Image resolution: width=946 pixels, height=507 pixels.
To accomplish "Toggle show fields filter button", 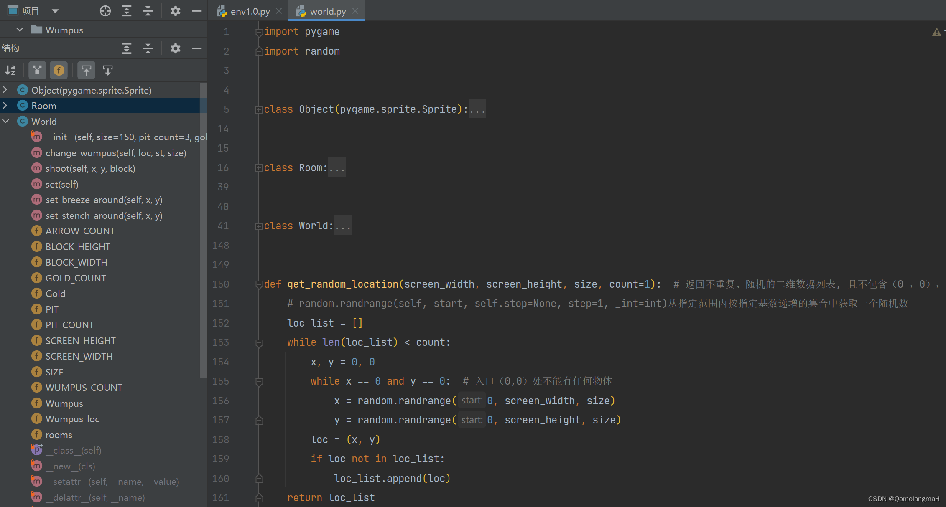I will pyautogui.click(x=59, y=70).
